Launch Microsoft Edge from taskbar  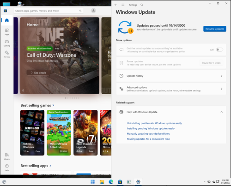[111, 182]
